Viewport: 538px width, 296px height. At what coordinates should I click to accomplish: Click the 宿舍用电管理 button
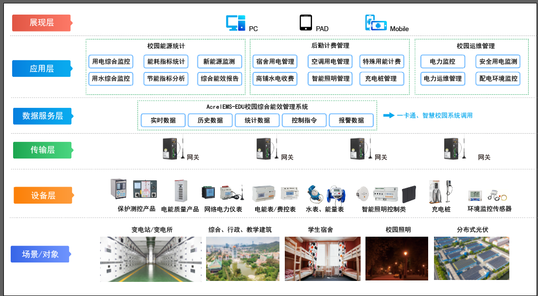275,62
